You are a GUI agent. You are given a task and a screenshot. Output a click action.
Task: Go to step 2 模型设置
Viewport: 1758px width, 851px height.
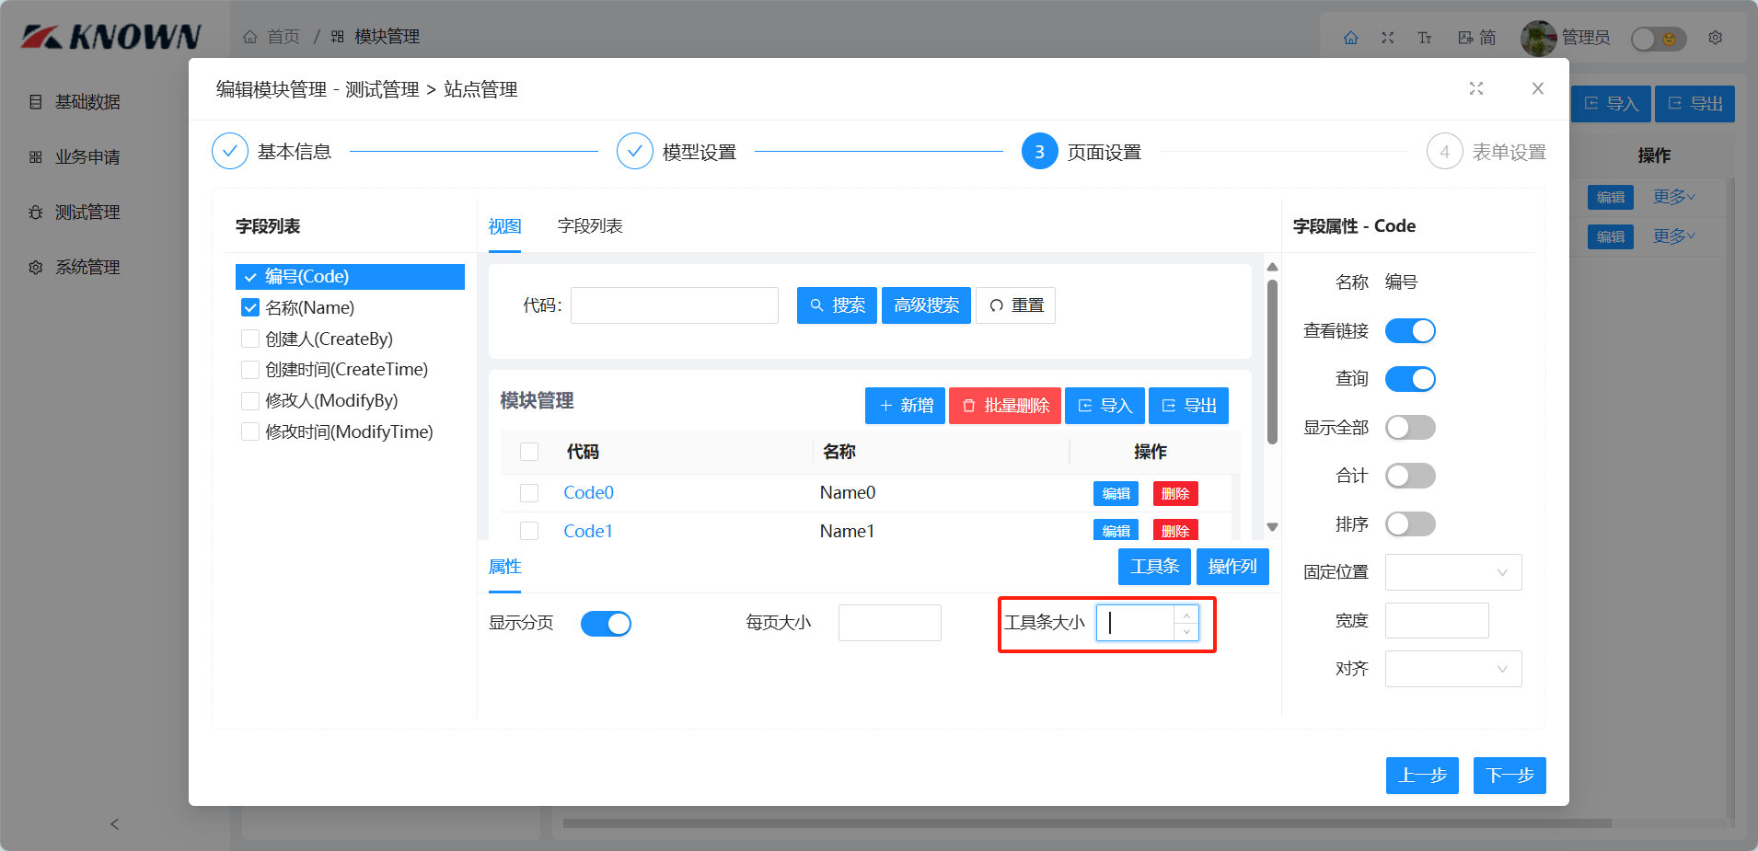pos(677,152)
